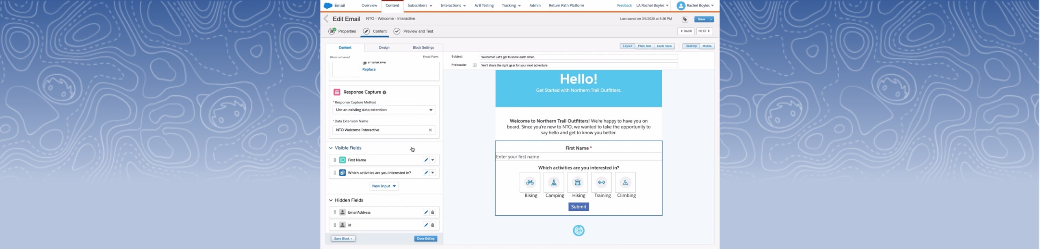Open activities row options dropdown arrow
The height and width of the screenshot is (249, 1040).
tap(433, 173)
